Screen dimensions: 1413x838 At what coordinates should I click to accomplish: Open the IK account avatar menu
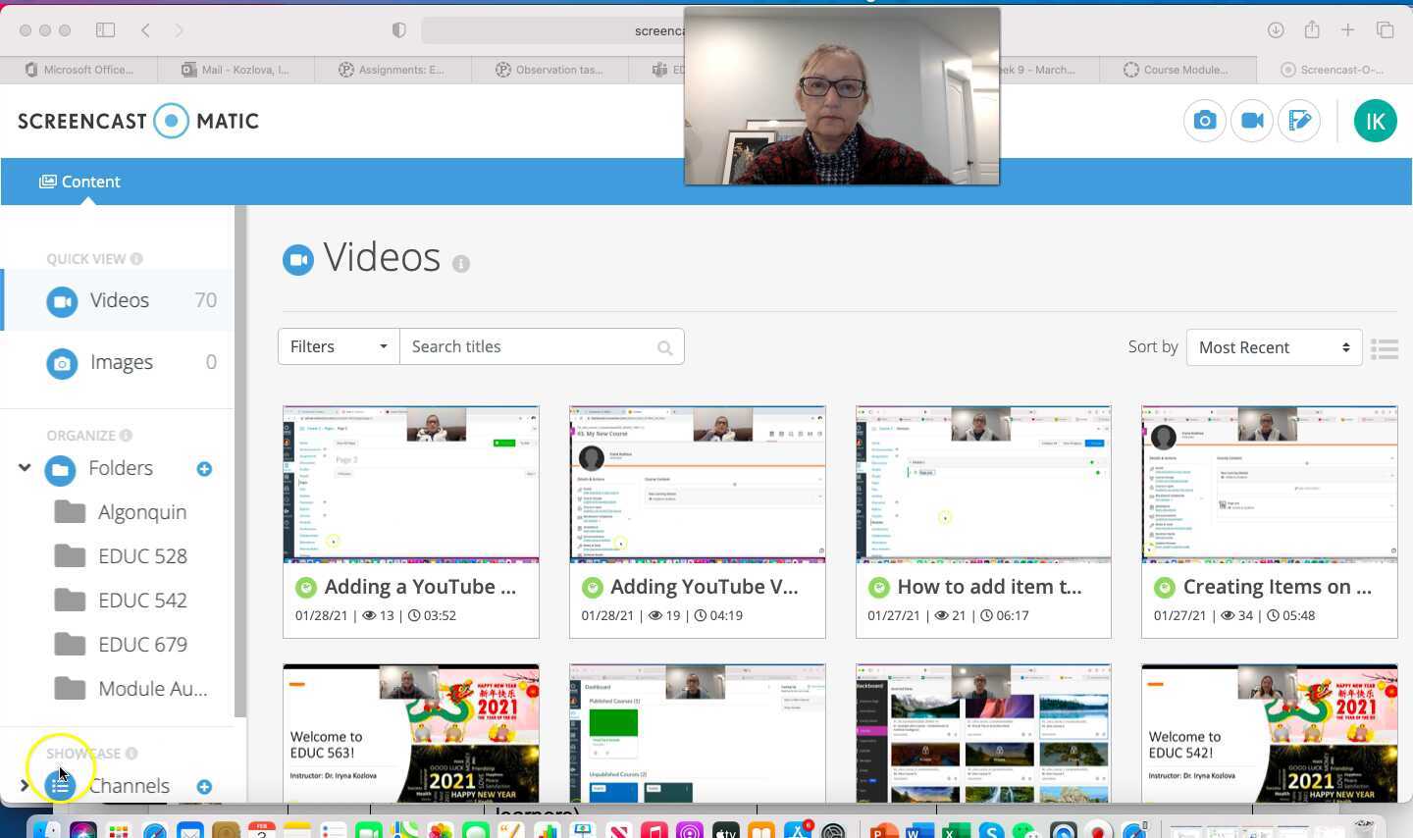[1375, 121]
